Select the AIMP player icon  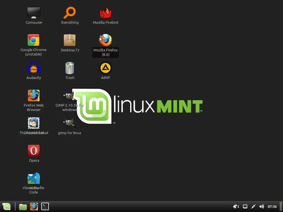[x=106, y=68]
